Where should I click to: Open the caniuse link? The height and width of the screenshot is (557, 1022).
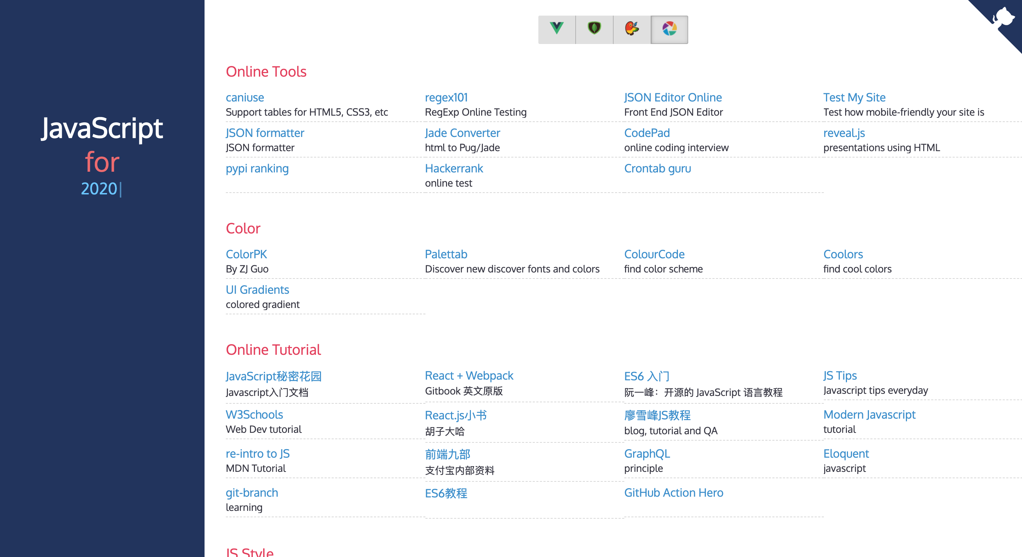pos(245,98)
